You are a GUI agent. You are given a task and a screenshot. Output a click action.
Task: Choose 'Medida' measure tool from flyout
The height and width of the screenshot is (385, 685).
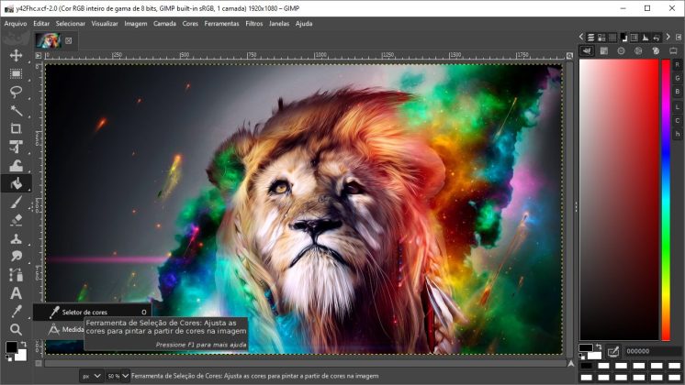point(59,329)
